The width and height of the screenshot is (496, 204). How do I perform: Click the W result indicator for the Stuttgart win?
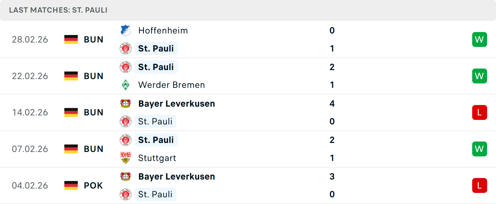pyautogui.click(x=479, y=149)
